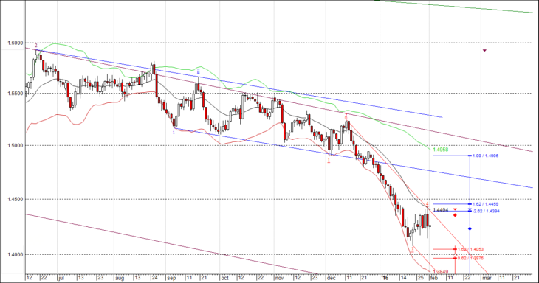This screenshot has width=539, height=283.
Task: Click the blue 1.62 / 1.4459 projection label
Action: coord(485,204)
